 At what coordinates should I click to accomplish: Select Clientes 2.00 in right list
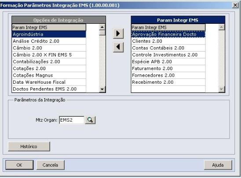[168, 41]
